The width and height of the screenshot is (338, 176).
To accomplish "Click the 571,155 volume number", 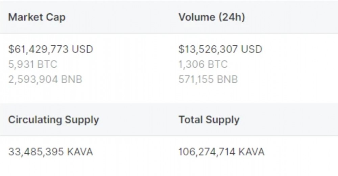I will coord(196,80).
